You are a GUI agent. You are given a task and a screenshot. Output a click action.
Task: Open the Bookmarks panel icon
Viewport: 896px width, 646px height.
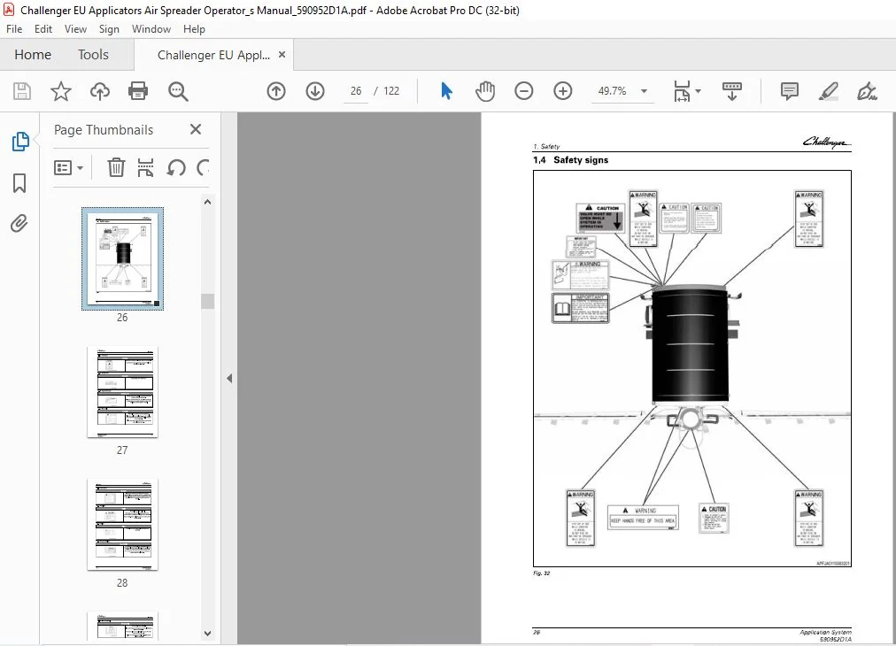(19, 183)
